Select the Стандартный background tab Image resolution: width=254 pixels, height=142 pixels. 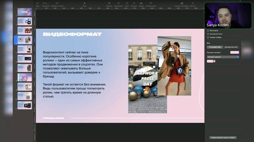point(215,47)
